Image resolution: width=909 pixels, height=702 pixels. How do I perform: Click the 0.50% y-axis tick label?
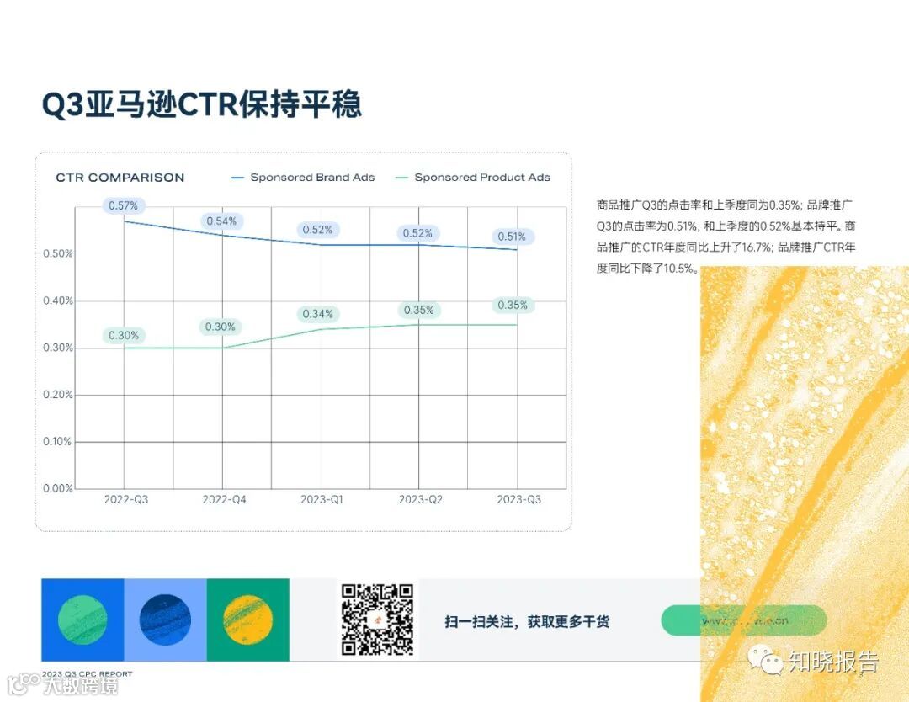[x=58, y=254]
